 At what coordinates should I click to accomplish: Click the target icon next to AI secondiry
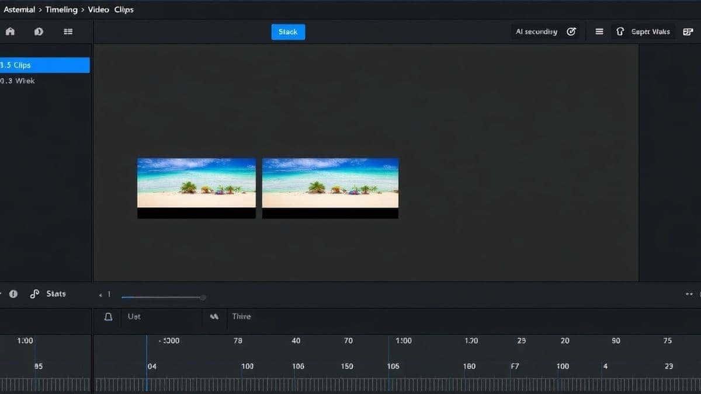click(x=571, y=32)
